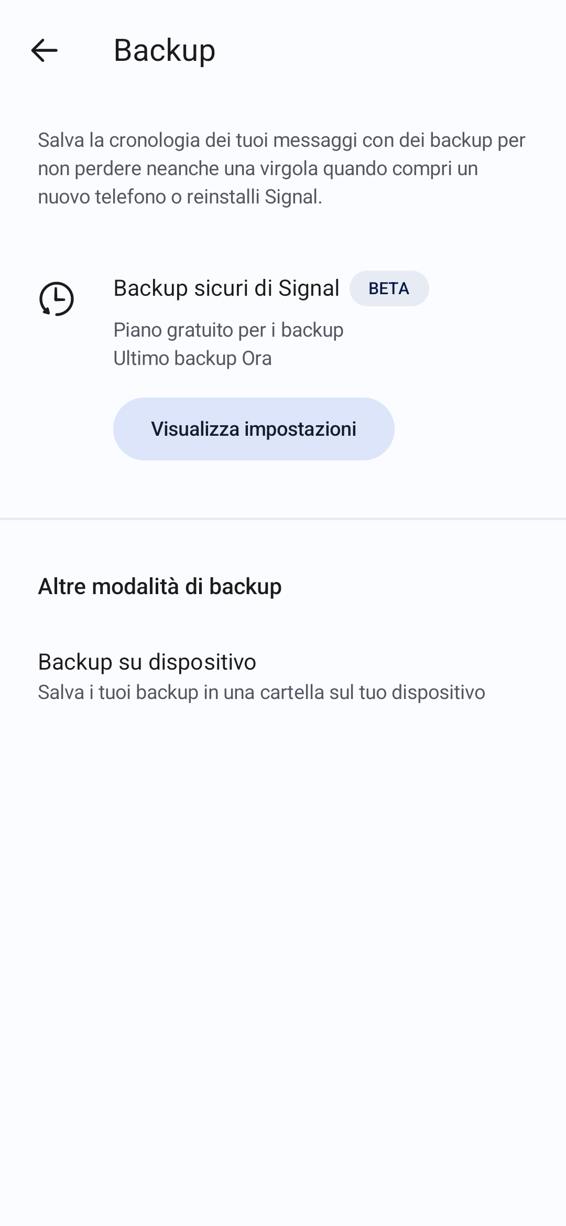Click the Backup page title
The height and width of the screenshot is (1226, 566).
point(164,51)
